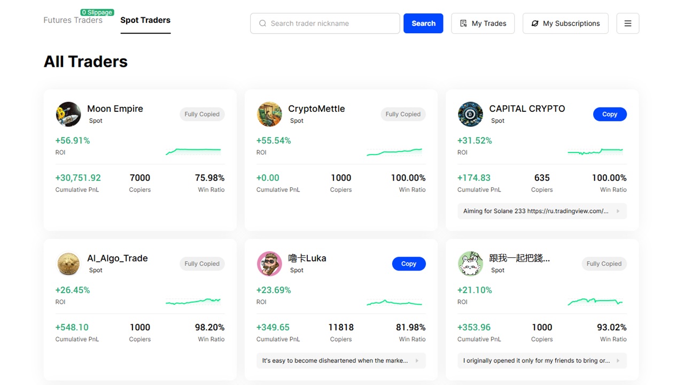Select the Spot Traders tab
The image size is (684, 385).
(x=145, y=20)
